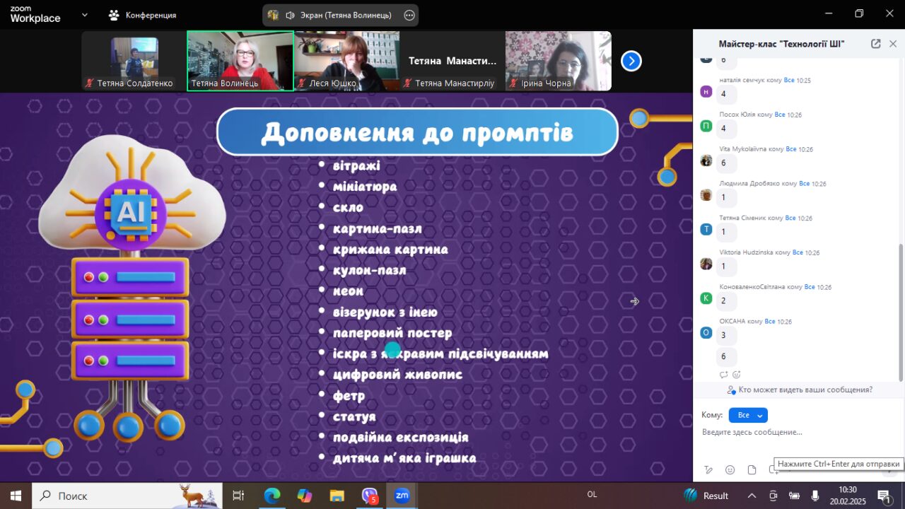Open the Zoom Workplace dropdown chevron

85,14
